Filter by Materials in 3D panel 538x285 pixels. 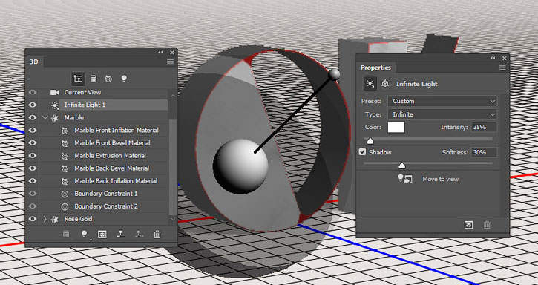(108, 79)
